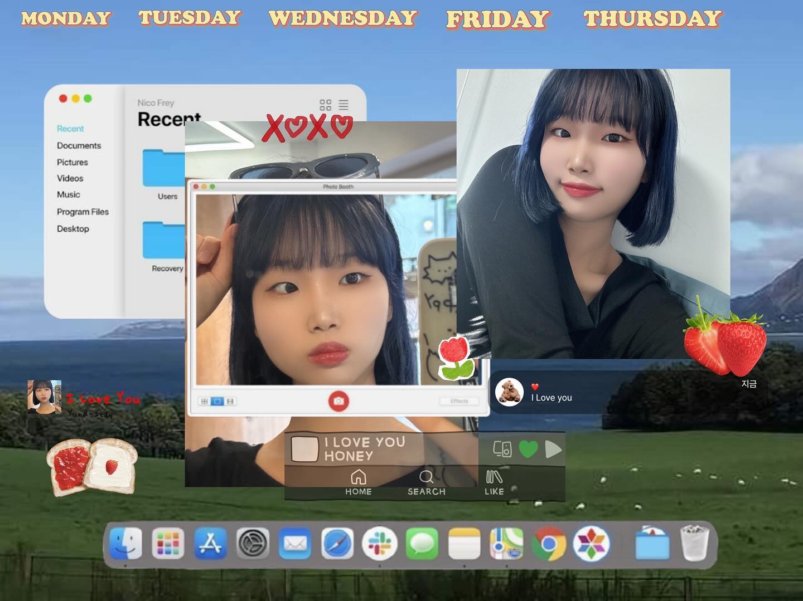Image resolution: width=803 pixels, height=601 pixels.
Task: Click the Photo Booth window title
Action: coord(338,187)
